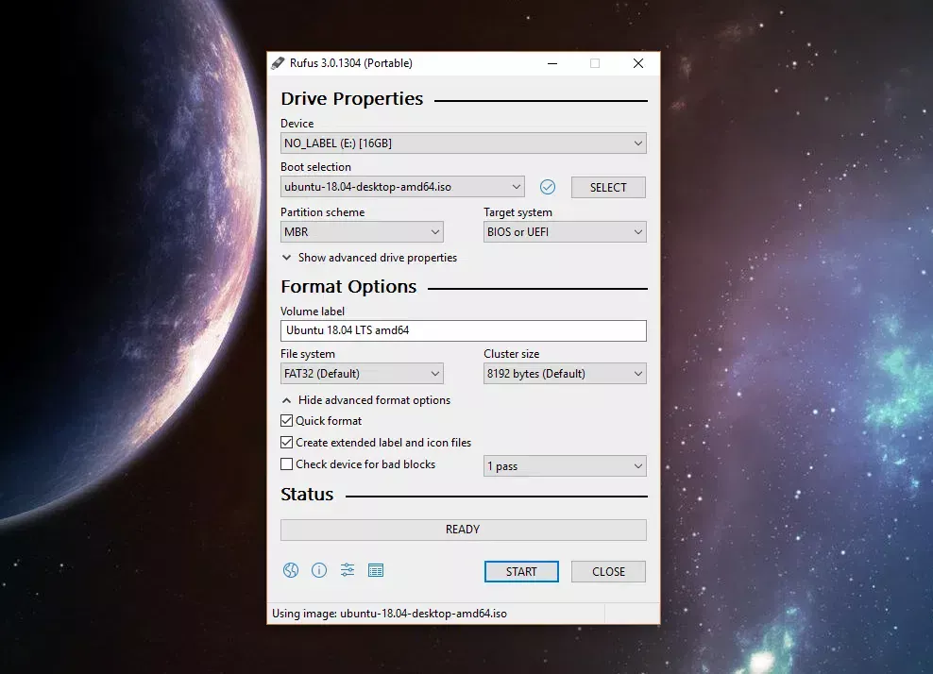Open the Target system dropdown
The width and height of the screenshot is (933, 674).
[x=564, y=231]
